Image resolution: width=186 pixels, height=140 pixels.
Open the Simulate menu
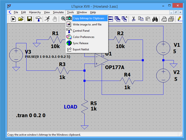click(58, 12)
